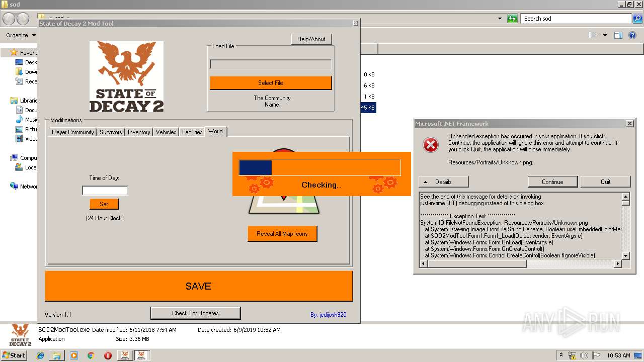The width and height of the screenshot is (644, 362).
Task: Select the World tab
Action: coord(216,131)
